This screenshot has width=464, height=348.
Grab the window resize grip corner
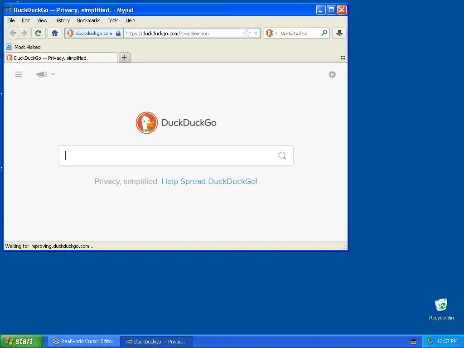tap(345, 247)
